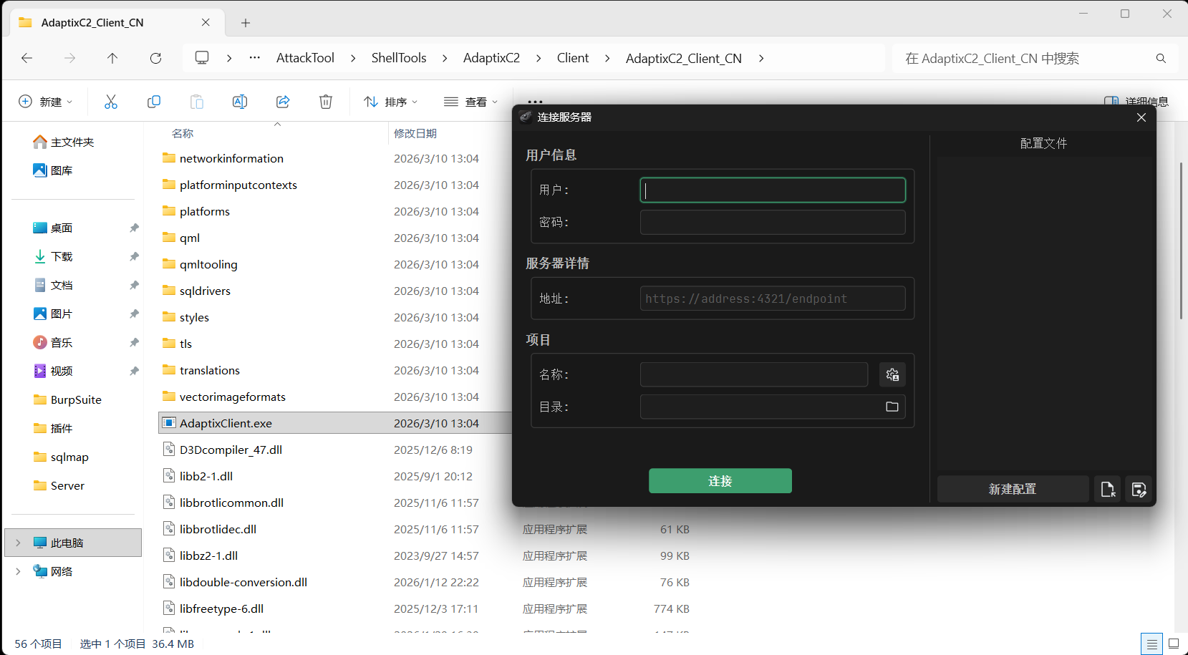Select the Copy icon in the toolbar
The height and width of the screenshot is (655, 1188).
pos(154,101)
